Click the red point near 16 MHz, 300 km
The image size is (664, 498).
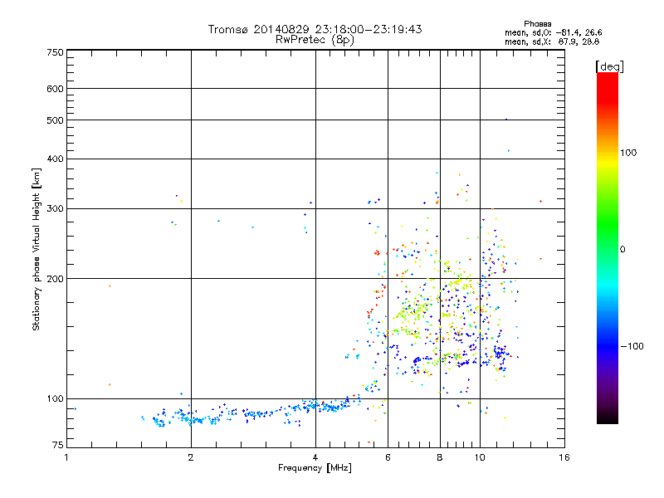coord(541,202)
